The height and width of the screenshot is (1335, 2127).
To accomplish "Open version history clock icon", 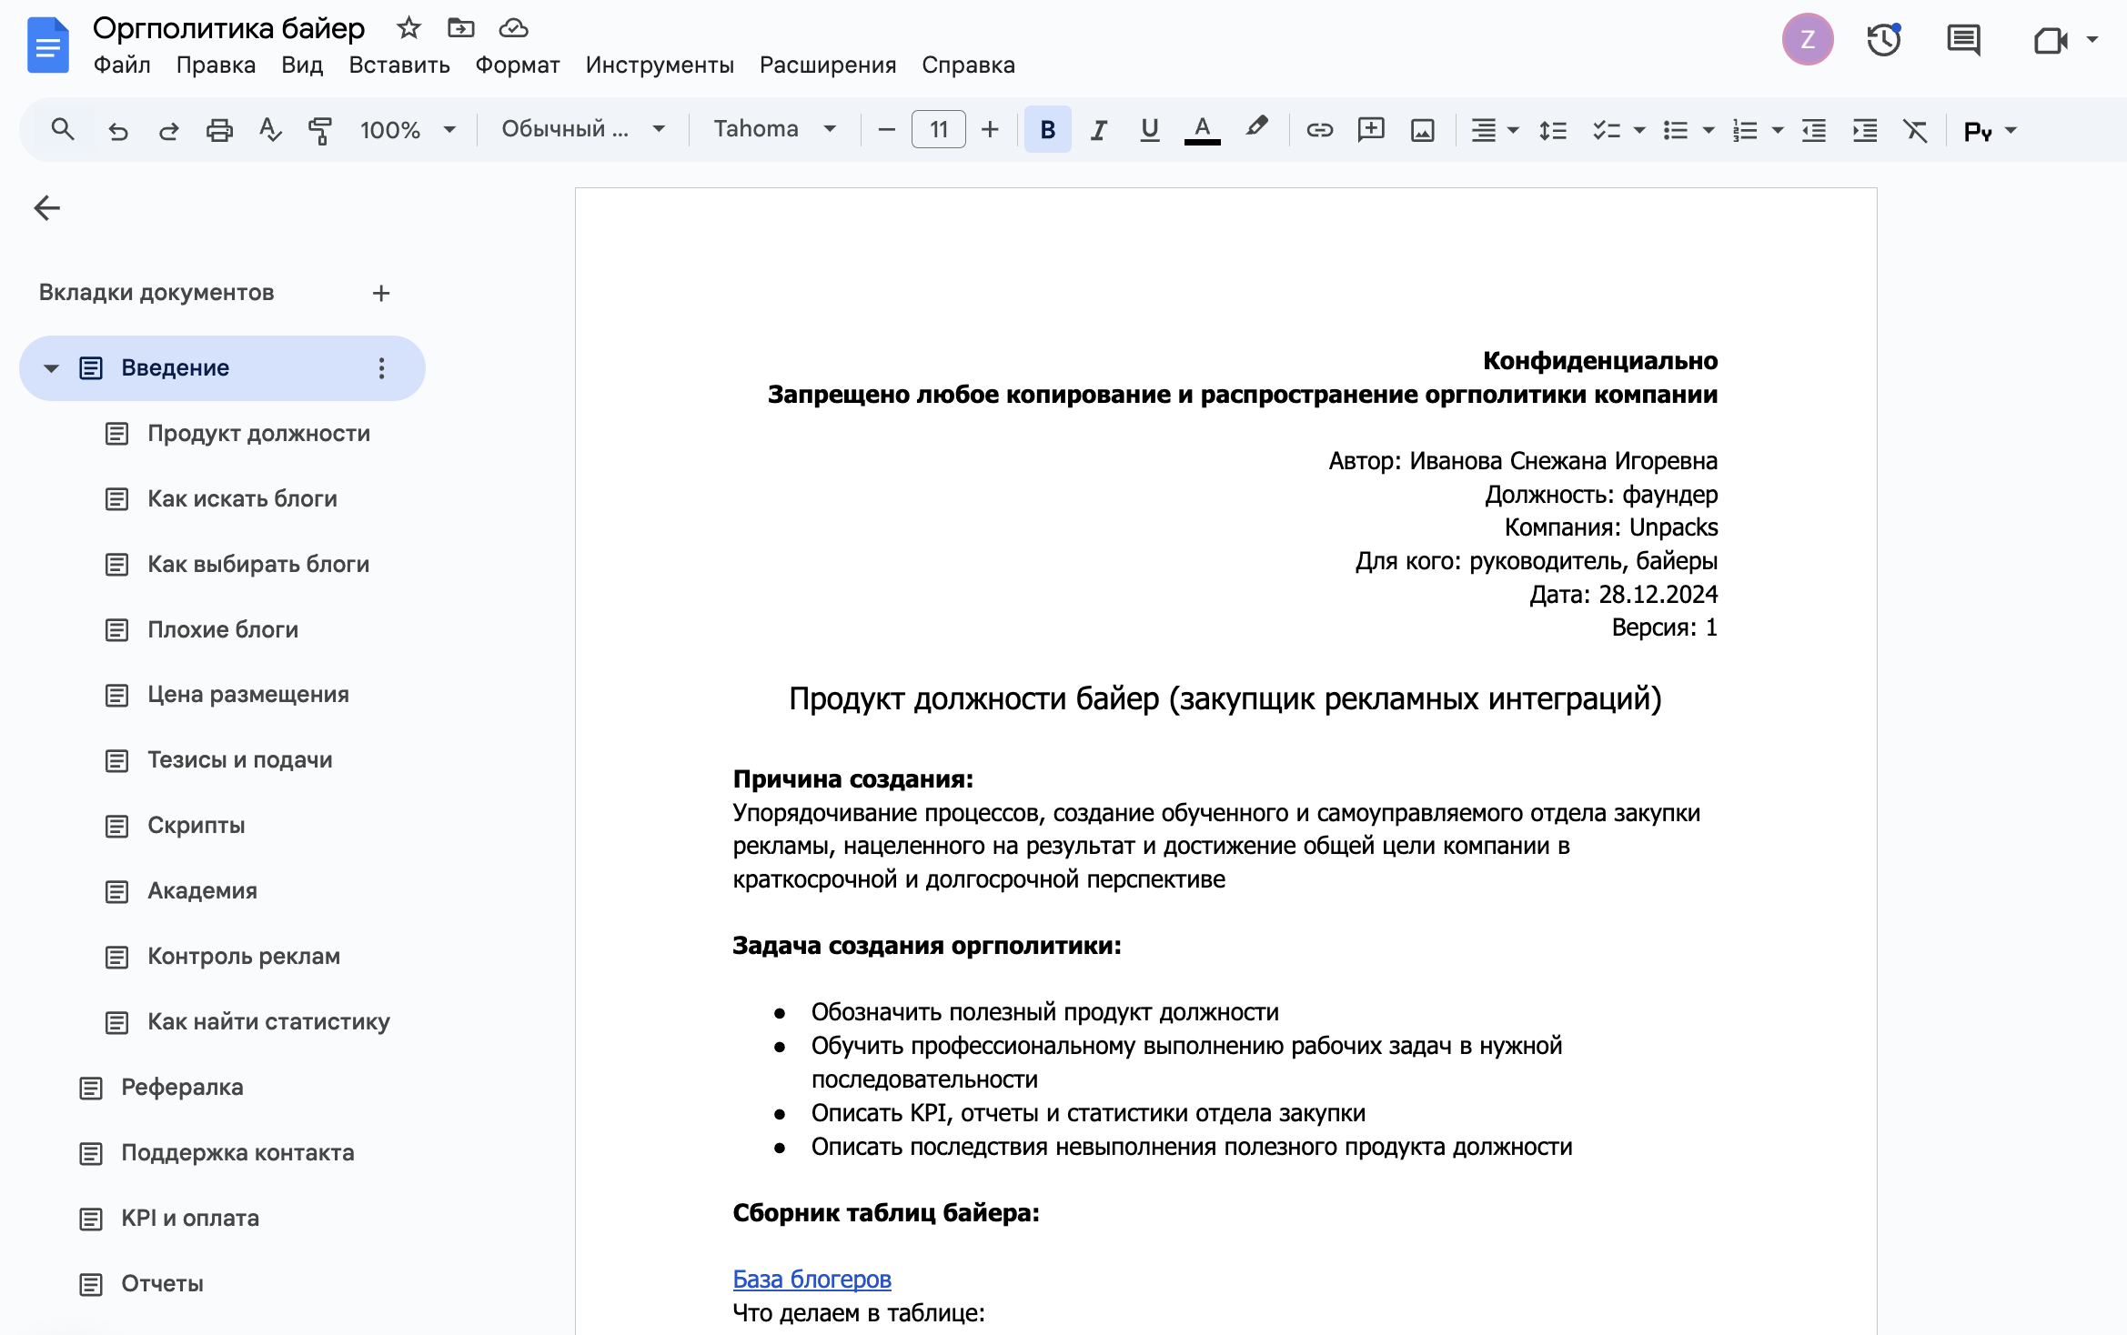I will (1883, 40).
